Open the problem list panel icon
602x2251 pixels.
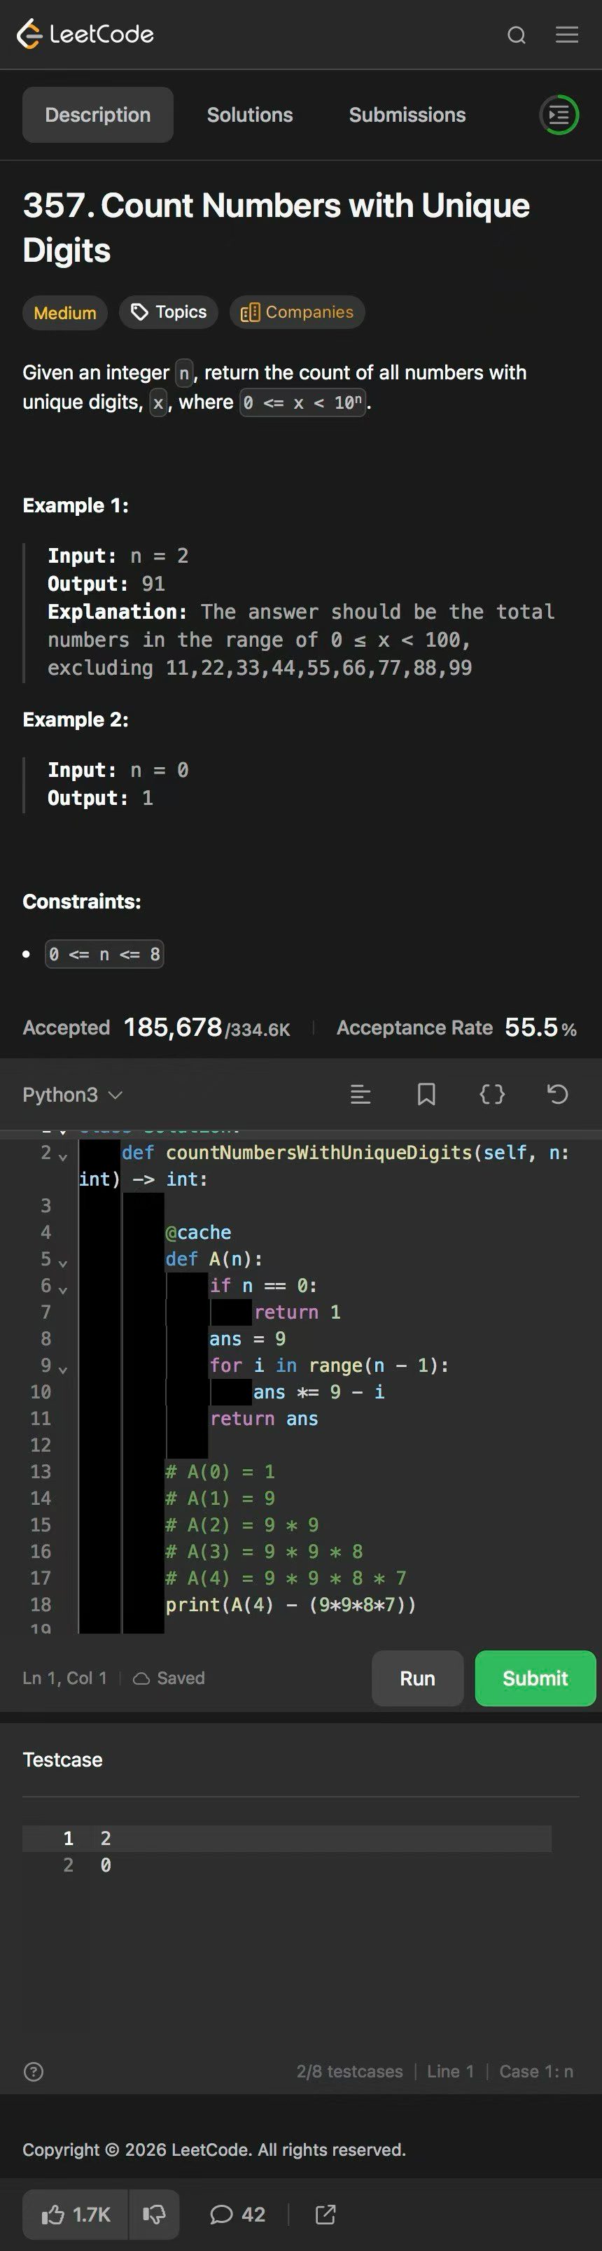click(559, 115)
